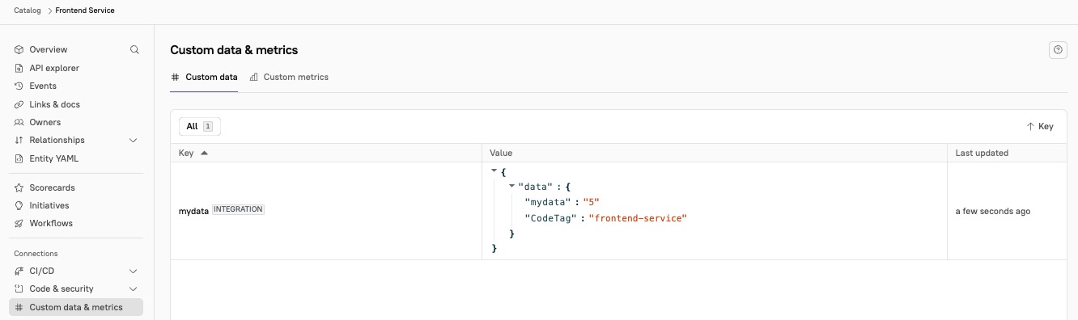Expand the Code & security chevron
Image resolution: width=1078 pixels, height=320 pixels.
tap(134, 288)
